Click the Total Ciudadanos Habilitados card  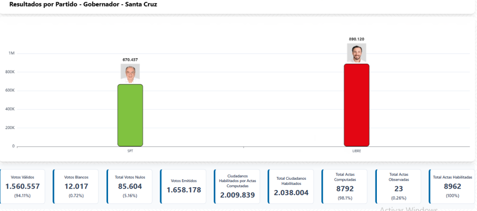291,186
